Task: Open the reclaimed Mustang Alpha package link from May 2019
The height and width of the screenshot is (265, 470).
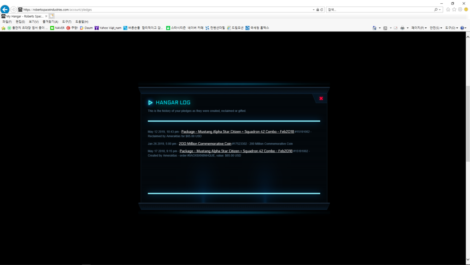Action: click(238, 132)
